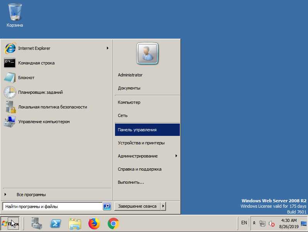This screenshot has width=308, height=232.
Task: Expand the Администрирование submenu arrow
Action: coord(176,156)
